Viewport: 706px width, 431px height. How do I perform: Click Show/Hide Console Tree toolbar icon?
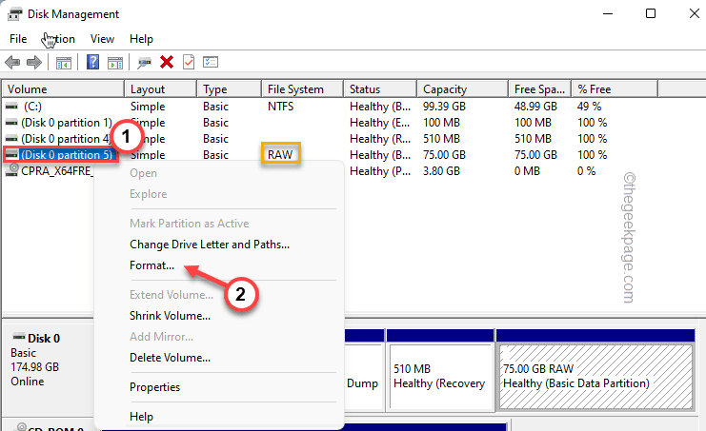tap(64, 63)
